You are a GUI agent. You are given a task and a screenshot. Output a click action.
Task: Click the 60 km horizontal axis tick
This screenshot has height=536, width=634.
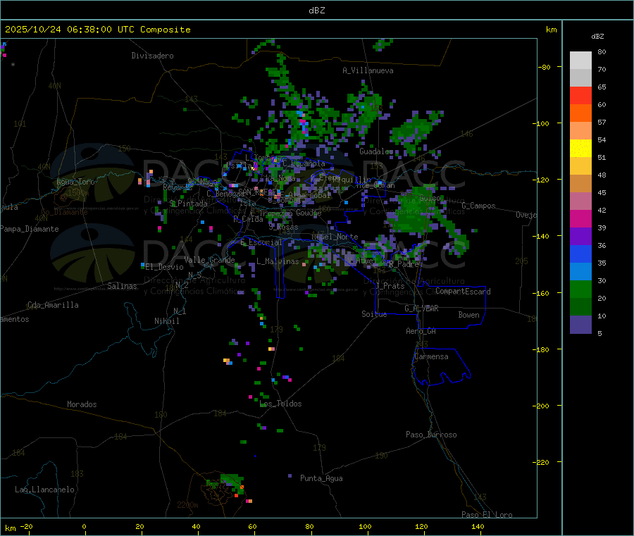coord(252,526)
